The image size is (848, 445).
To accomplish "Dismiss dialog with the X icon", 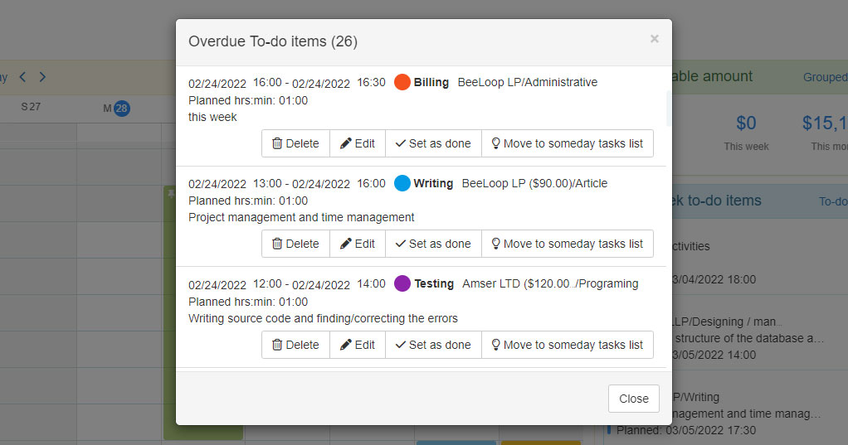I will [654, 39].
